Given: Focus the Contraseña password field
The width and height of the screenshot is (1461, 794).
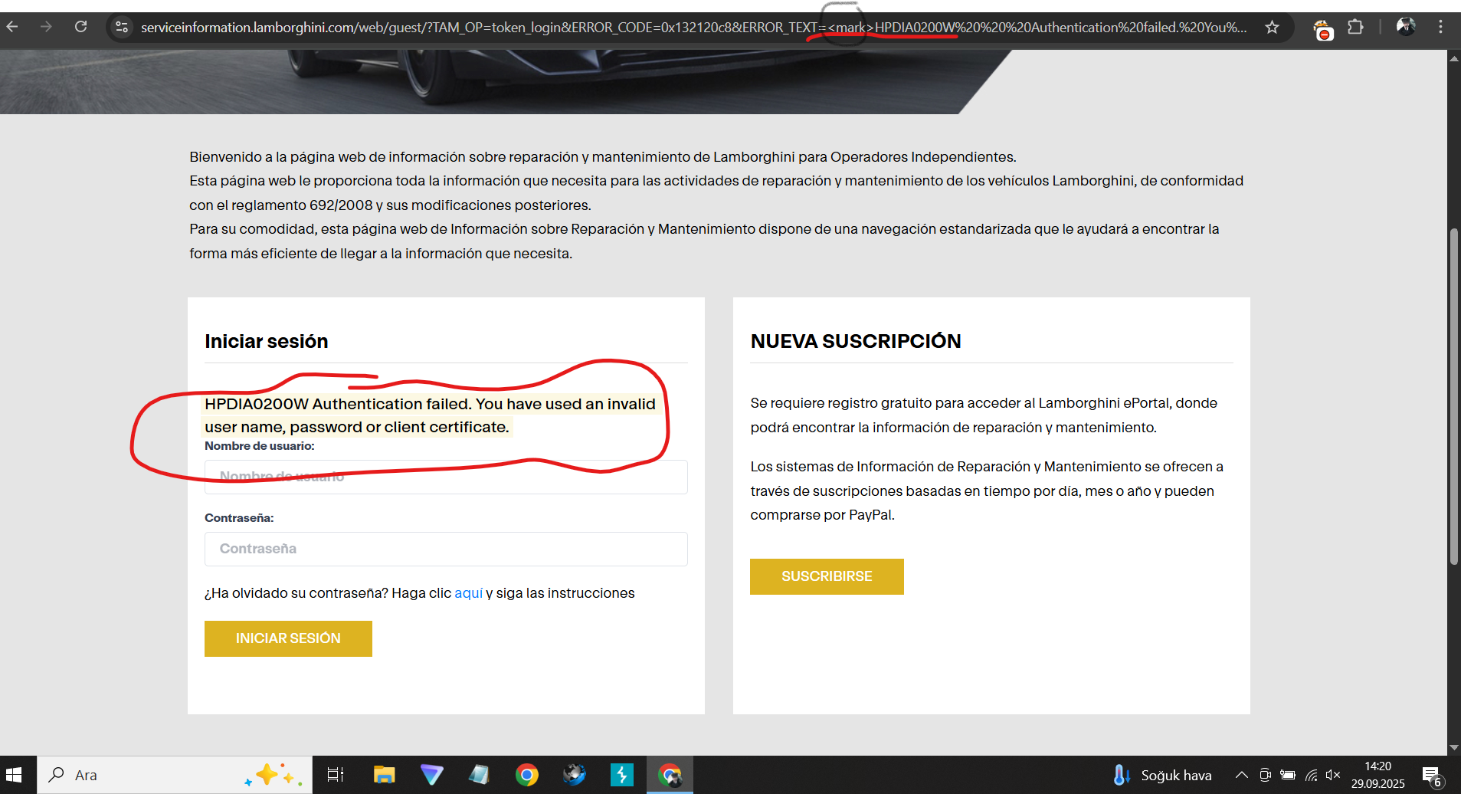Looking at the screenshot, I should coord(446,549).
